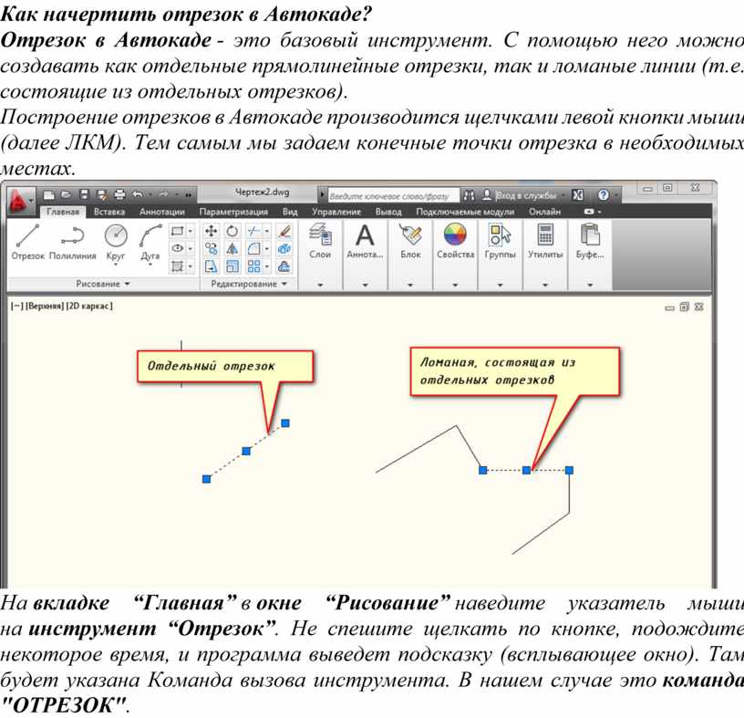744x718 pixels.
Task: Open the ellipse tool dropdown arrow
Action: click(191, 248)
